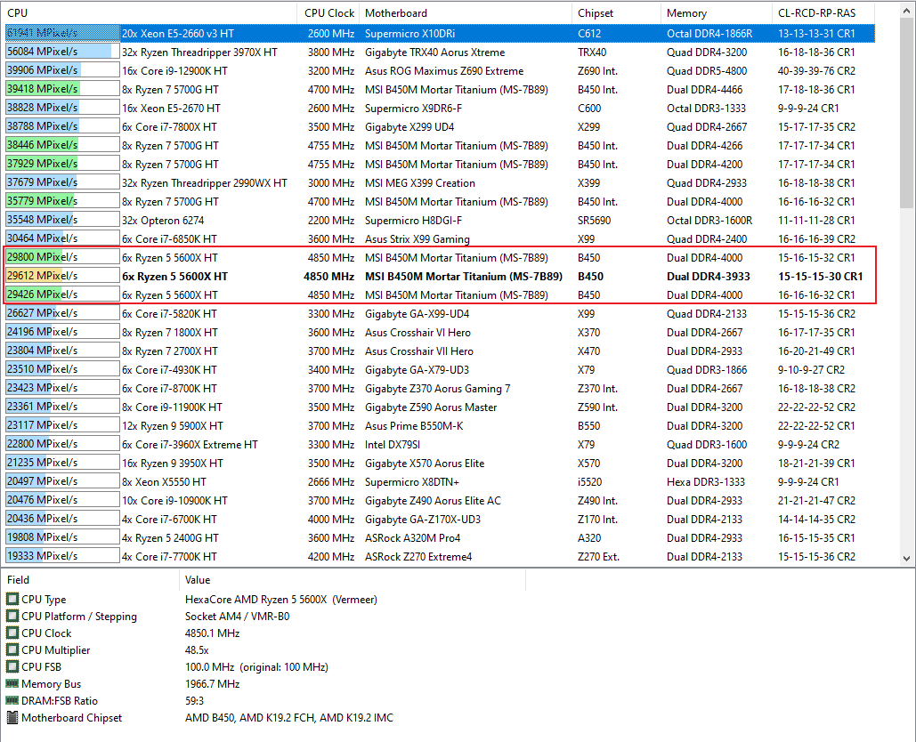916x742 pixels.
Task: Click the Dual DDR4-4466 memory cell
Action: [704, 89]
